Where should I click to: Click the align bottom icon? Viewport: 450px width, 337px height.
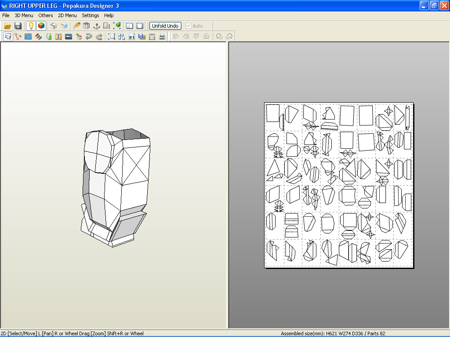point(207,37)
